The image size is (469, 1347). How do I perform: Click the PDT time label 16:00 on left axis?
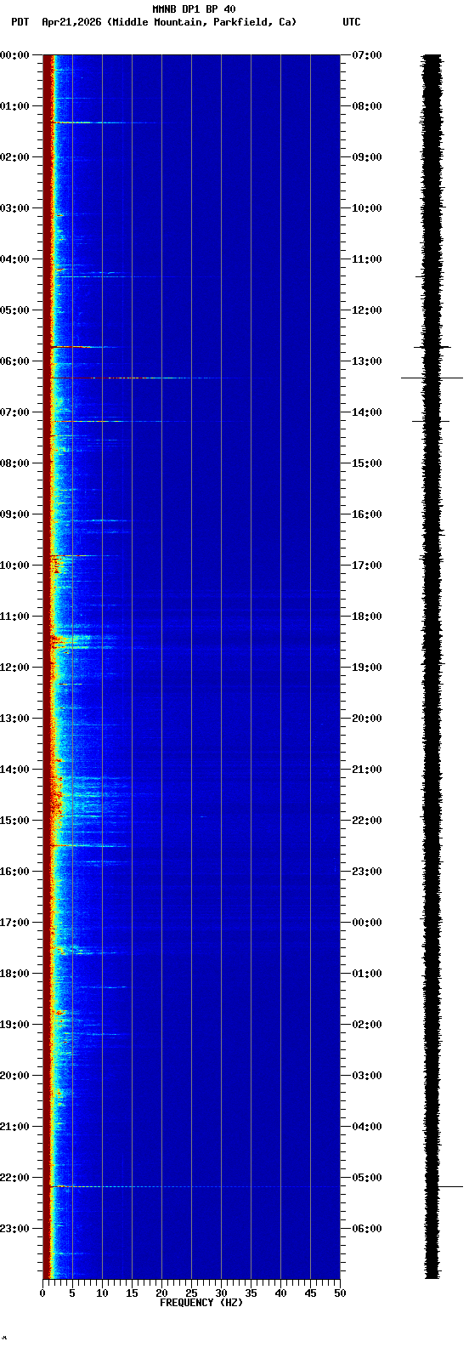point(15,872)
